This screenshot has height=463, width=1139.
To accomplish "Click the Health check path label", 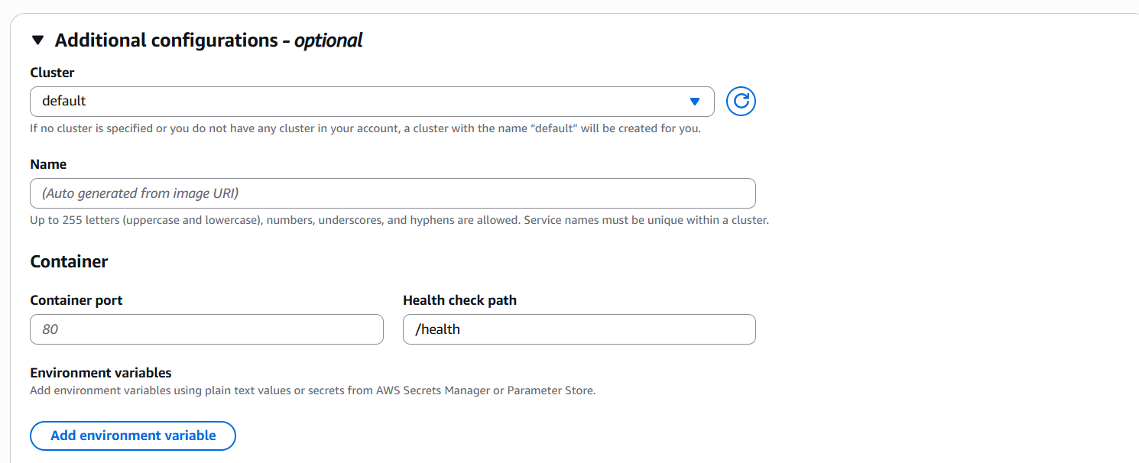I will click(x=459, y=300).
